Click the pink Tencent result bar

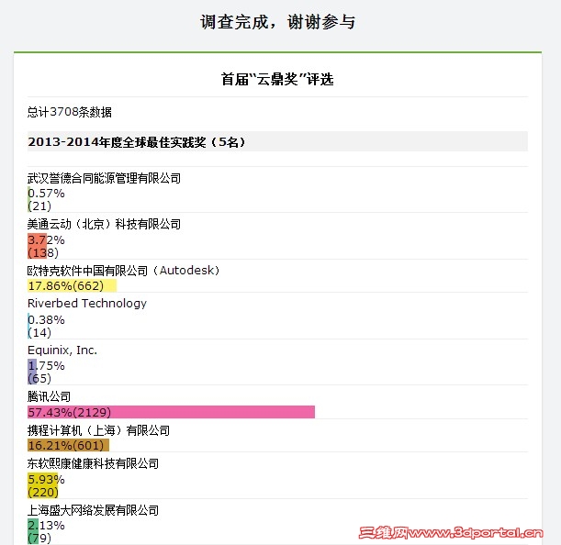pos(171,412)
